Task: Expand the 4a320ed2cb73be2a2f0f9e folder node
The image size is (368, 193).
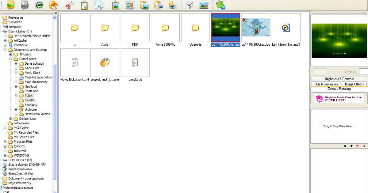Action: [5, 36]
